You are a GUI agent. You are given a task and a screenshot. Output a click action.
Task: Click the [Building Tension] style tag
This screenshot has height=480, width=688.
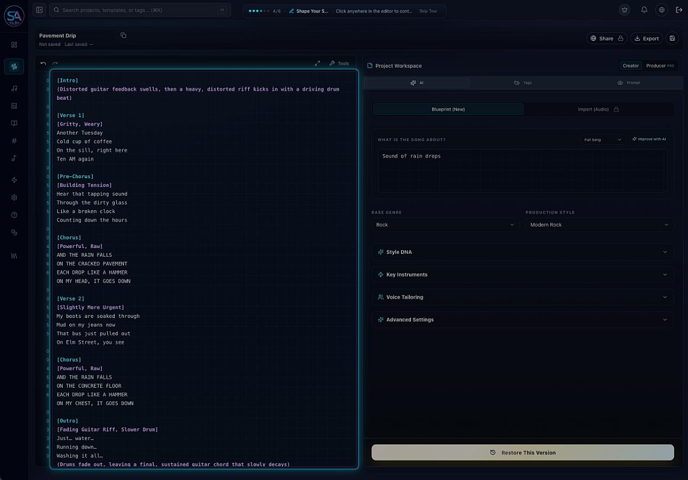(x=84, y=185)
